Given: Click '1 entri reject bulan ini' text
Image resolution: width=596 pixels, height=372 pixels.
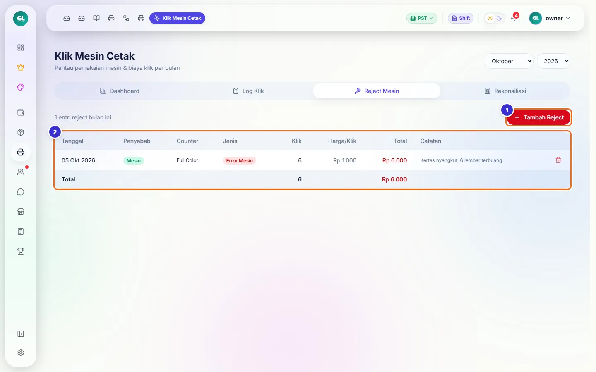Looking at the screenshot, I should [83, 117].
